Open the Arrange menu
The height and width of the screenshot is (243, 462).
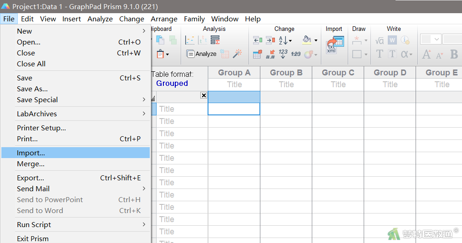pos(164,19)
